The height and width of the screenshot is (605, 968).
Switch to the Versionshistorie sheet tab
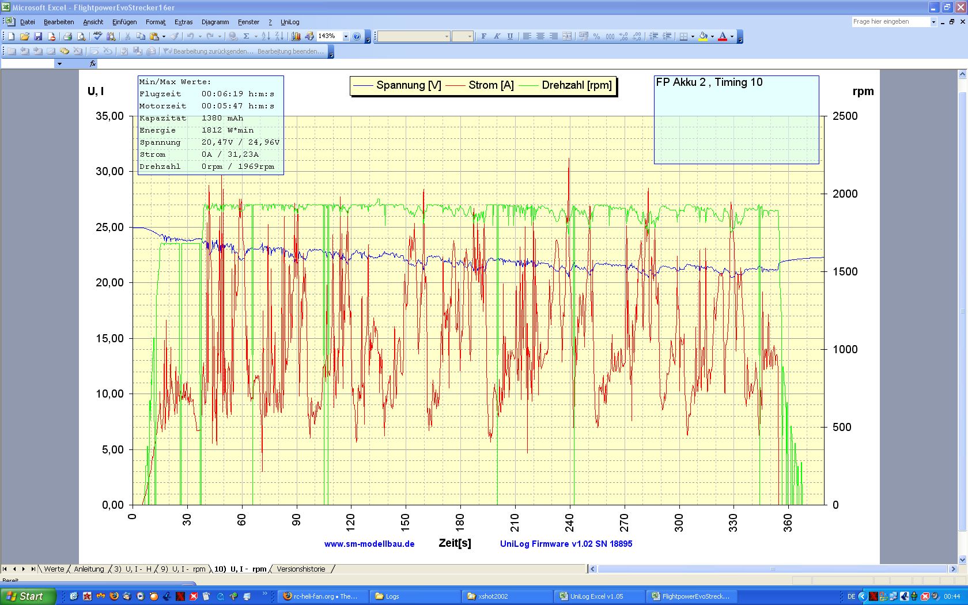(301, 569)
